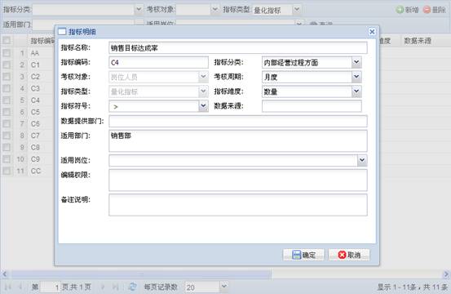Check the checkbox for row C1

(x=7, y=65)
